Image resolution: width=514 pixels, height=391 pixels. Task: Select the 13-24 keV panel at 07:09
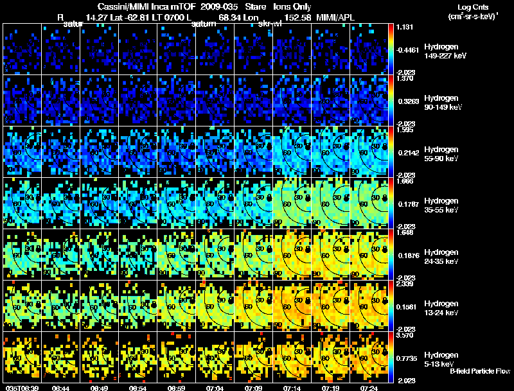pos(253,306)
